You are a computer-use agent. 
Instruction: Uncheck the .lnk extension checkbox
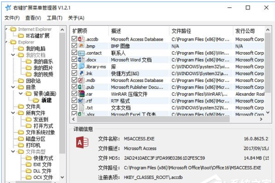(x=74, y=73)
